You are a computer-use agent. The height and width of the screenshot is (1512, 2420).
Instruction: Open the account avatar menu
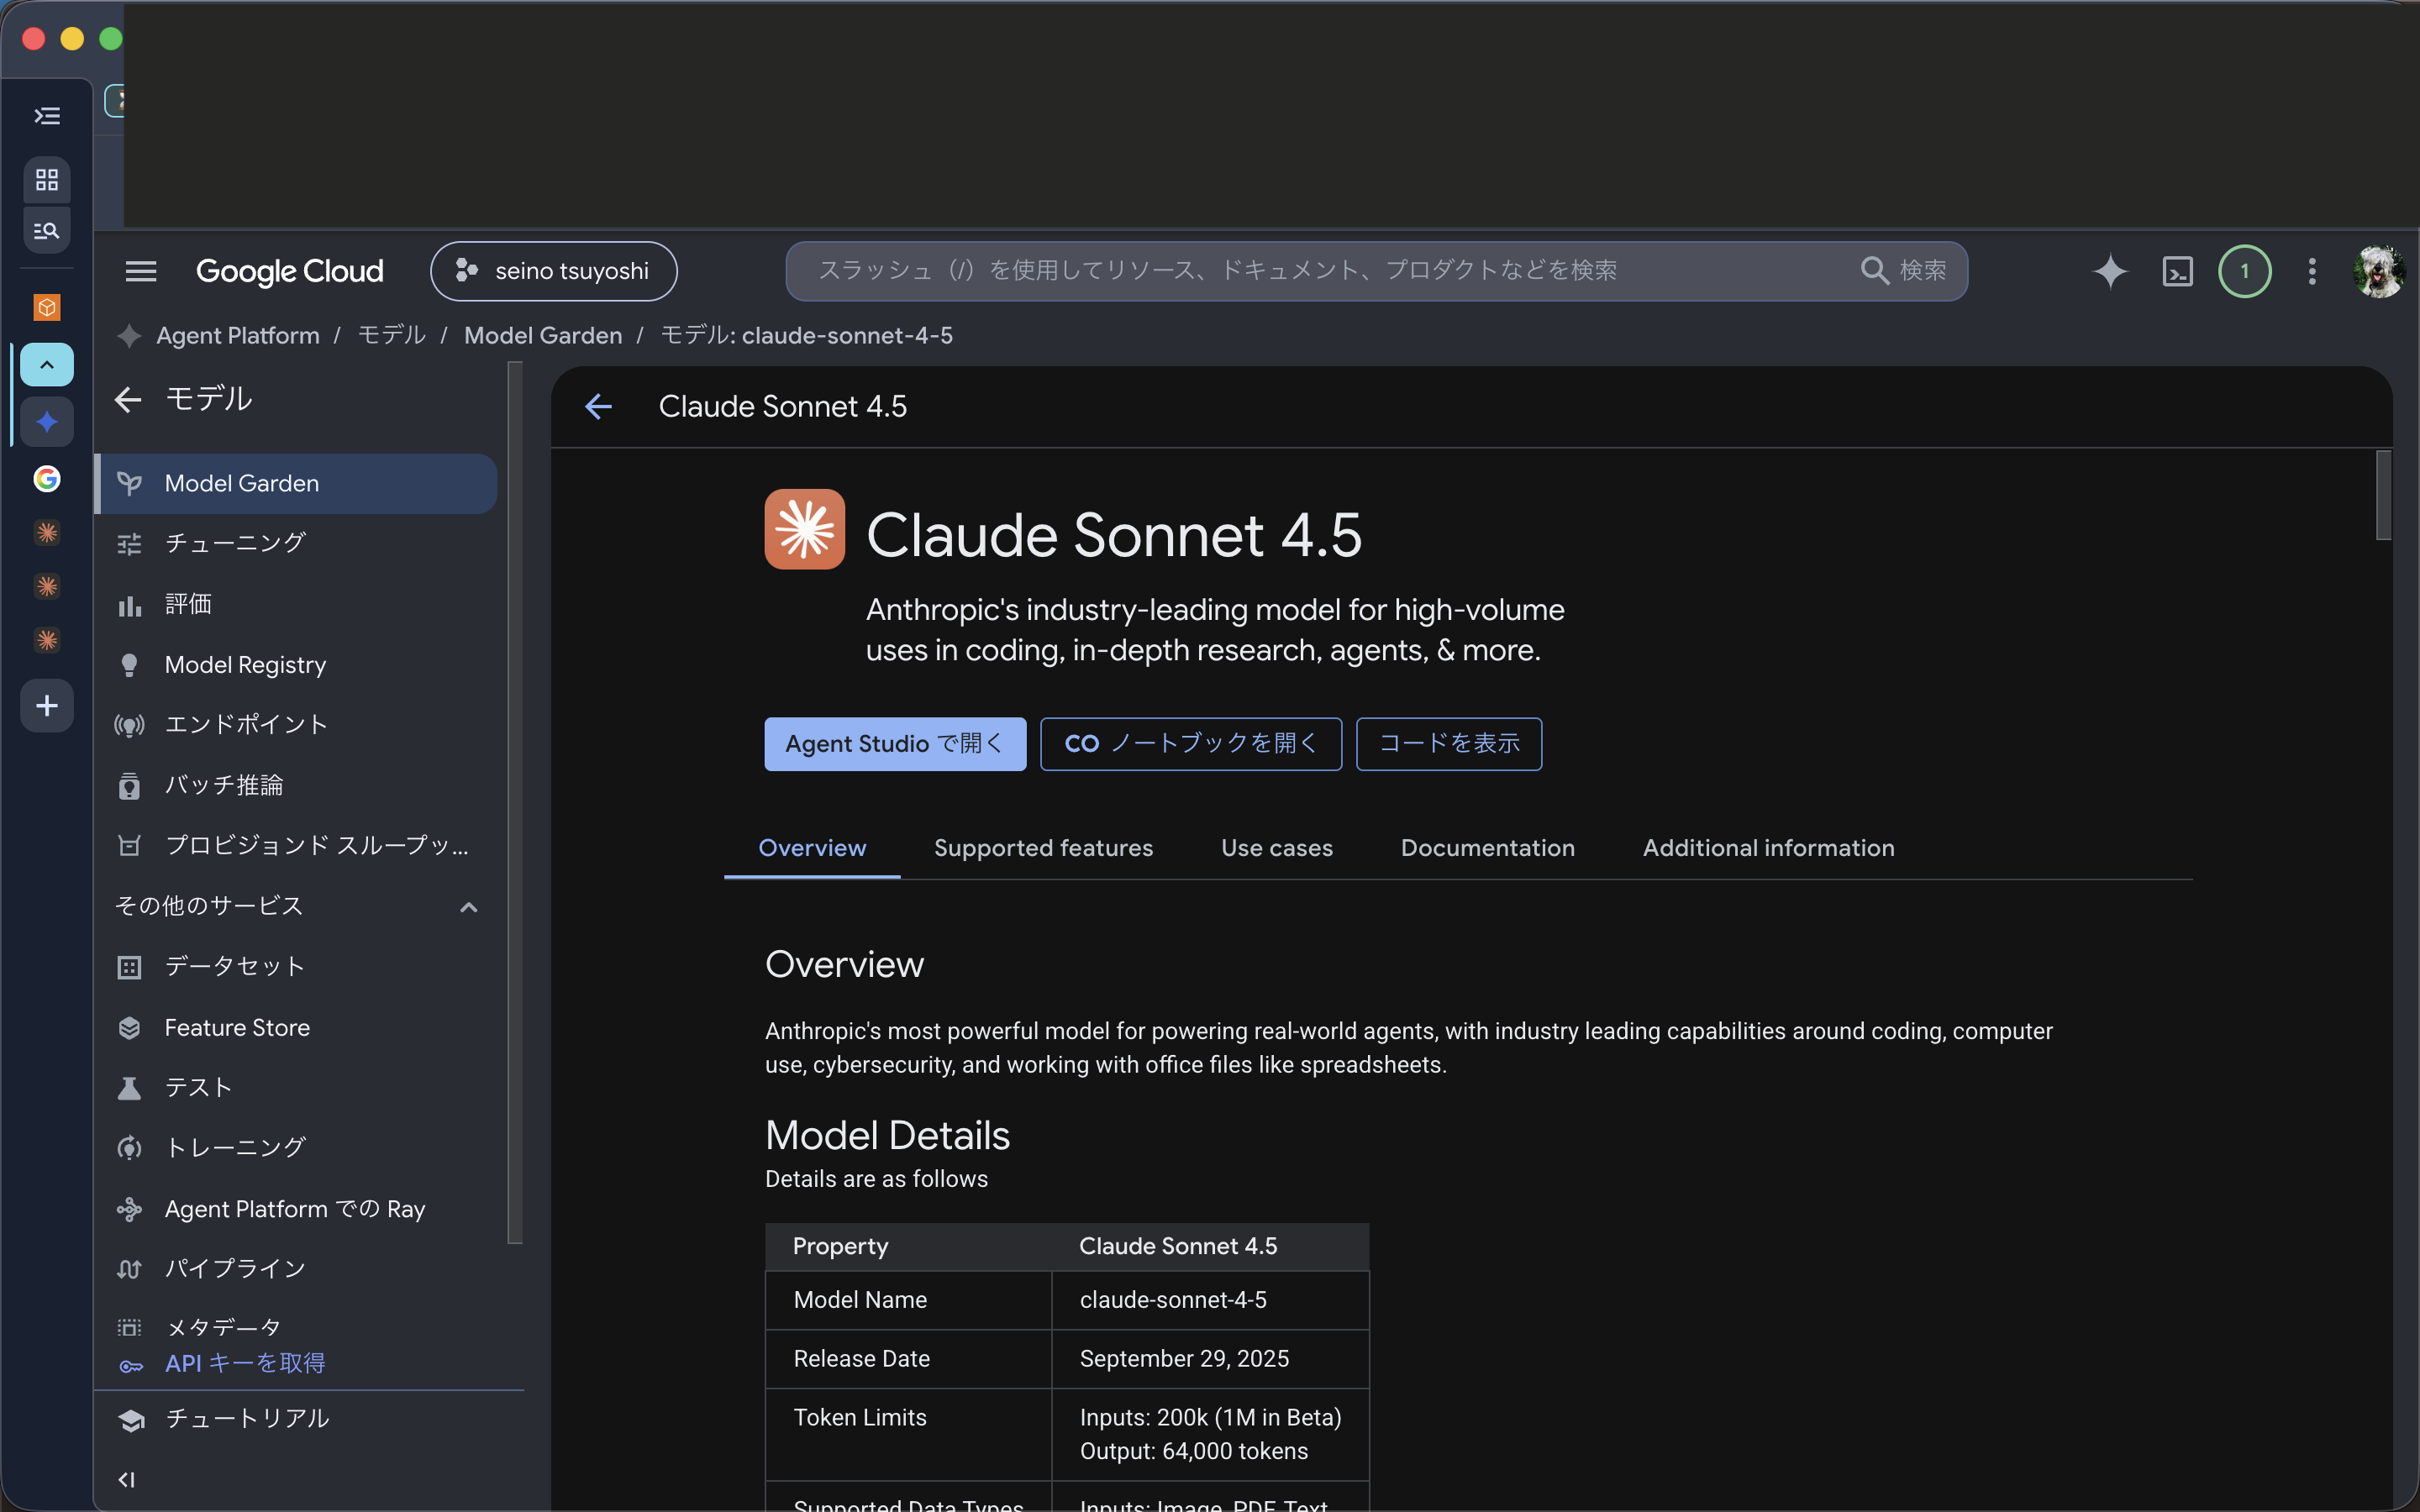(x=2380, y=271)
